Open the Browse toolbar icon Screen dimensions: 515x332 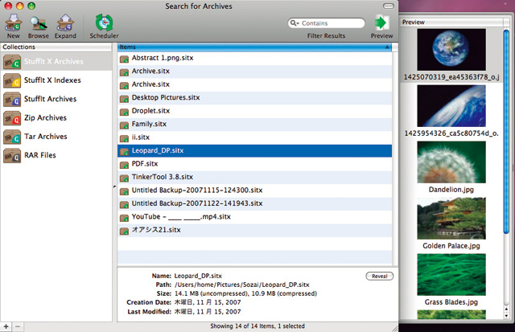(x=39, y=23)
